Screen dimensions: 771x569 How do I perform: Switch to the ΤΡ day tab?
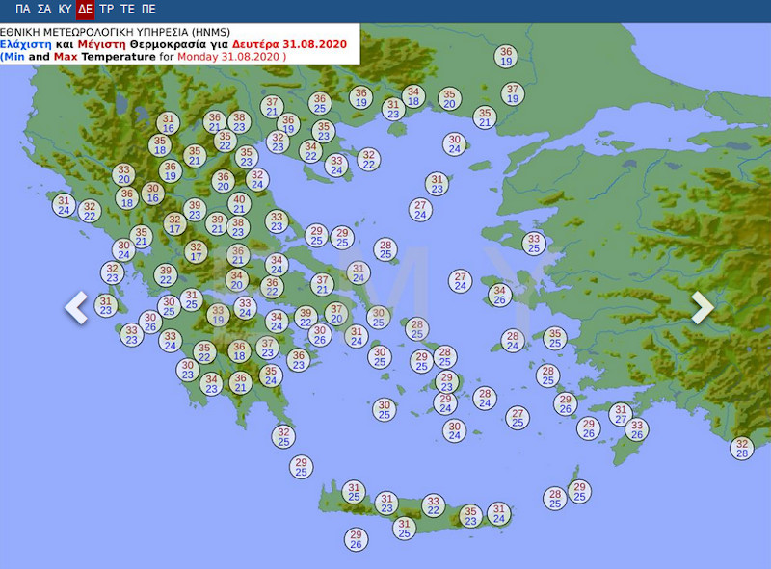point(106,10)
